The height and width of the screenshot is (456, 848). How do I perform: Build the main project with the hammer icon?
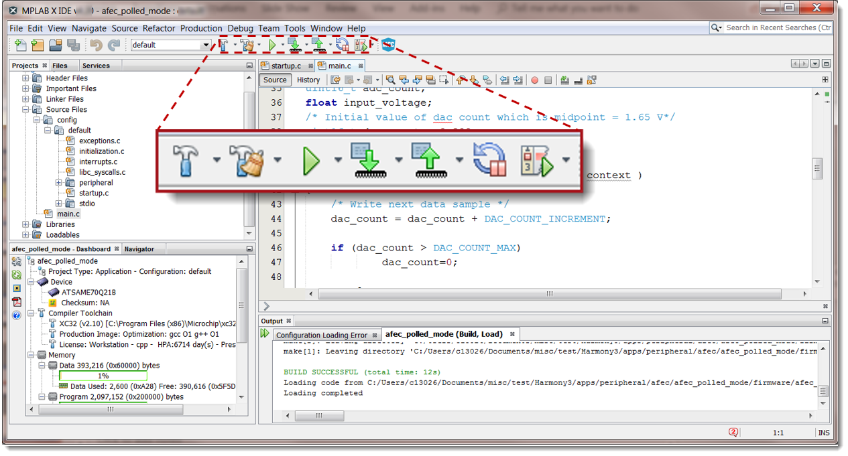coord(223,44)
